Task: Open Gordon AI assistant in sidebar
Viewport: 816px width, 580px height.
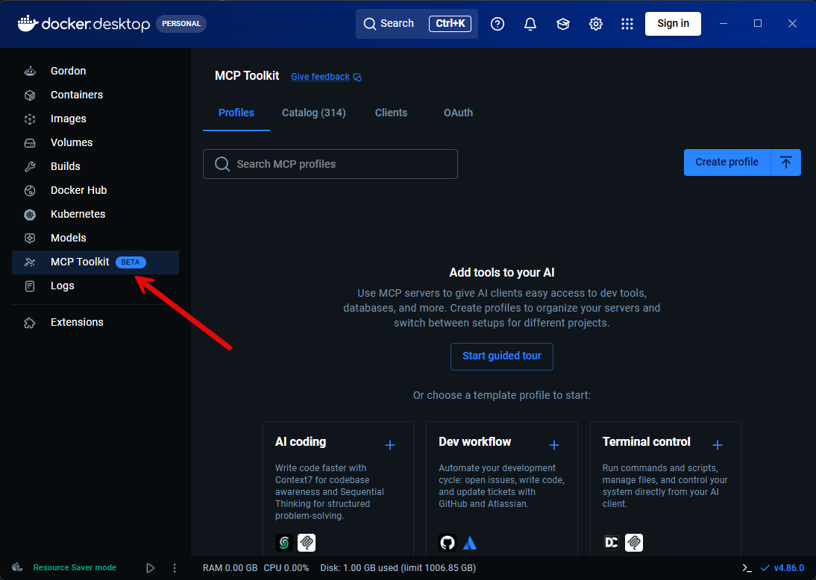Action: coord(95,71)
